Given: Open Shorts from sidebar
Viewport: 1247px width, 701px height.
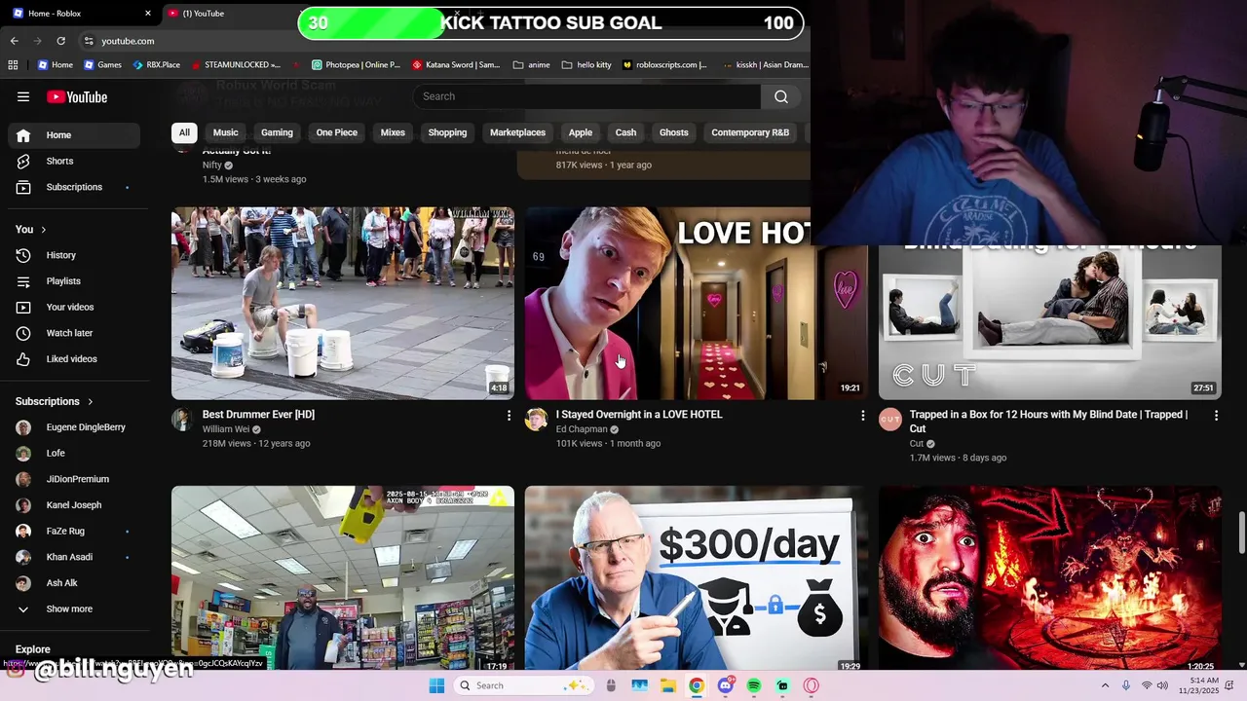Looking at the screenshot, I should tap(74, 161).
